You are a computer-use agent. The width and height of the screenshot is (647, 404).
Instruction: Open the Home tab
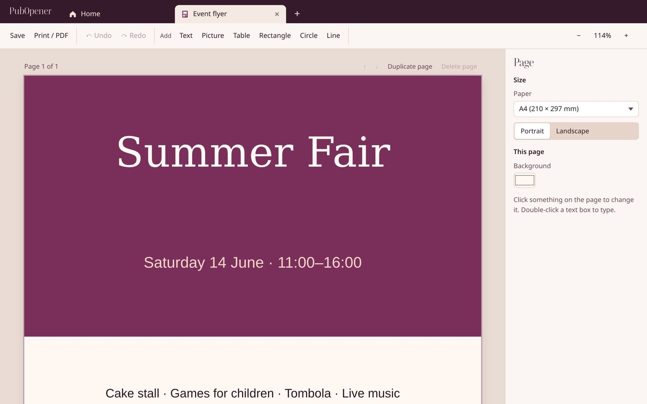tap(85, 14)
